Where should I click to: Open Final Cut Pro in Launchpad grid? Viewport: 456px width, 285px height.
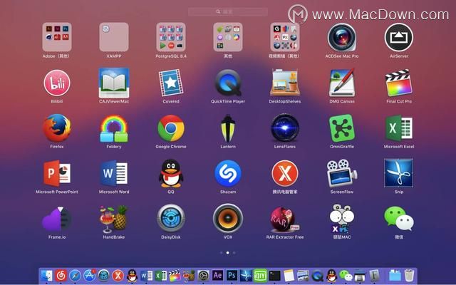[x=399, y=83]
